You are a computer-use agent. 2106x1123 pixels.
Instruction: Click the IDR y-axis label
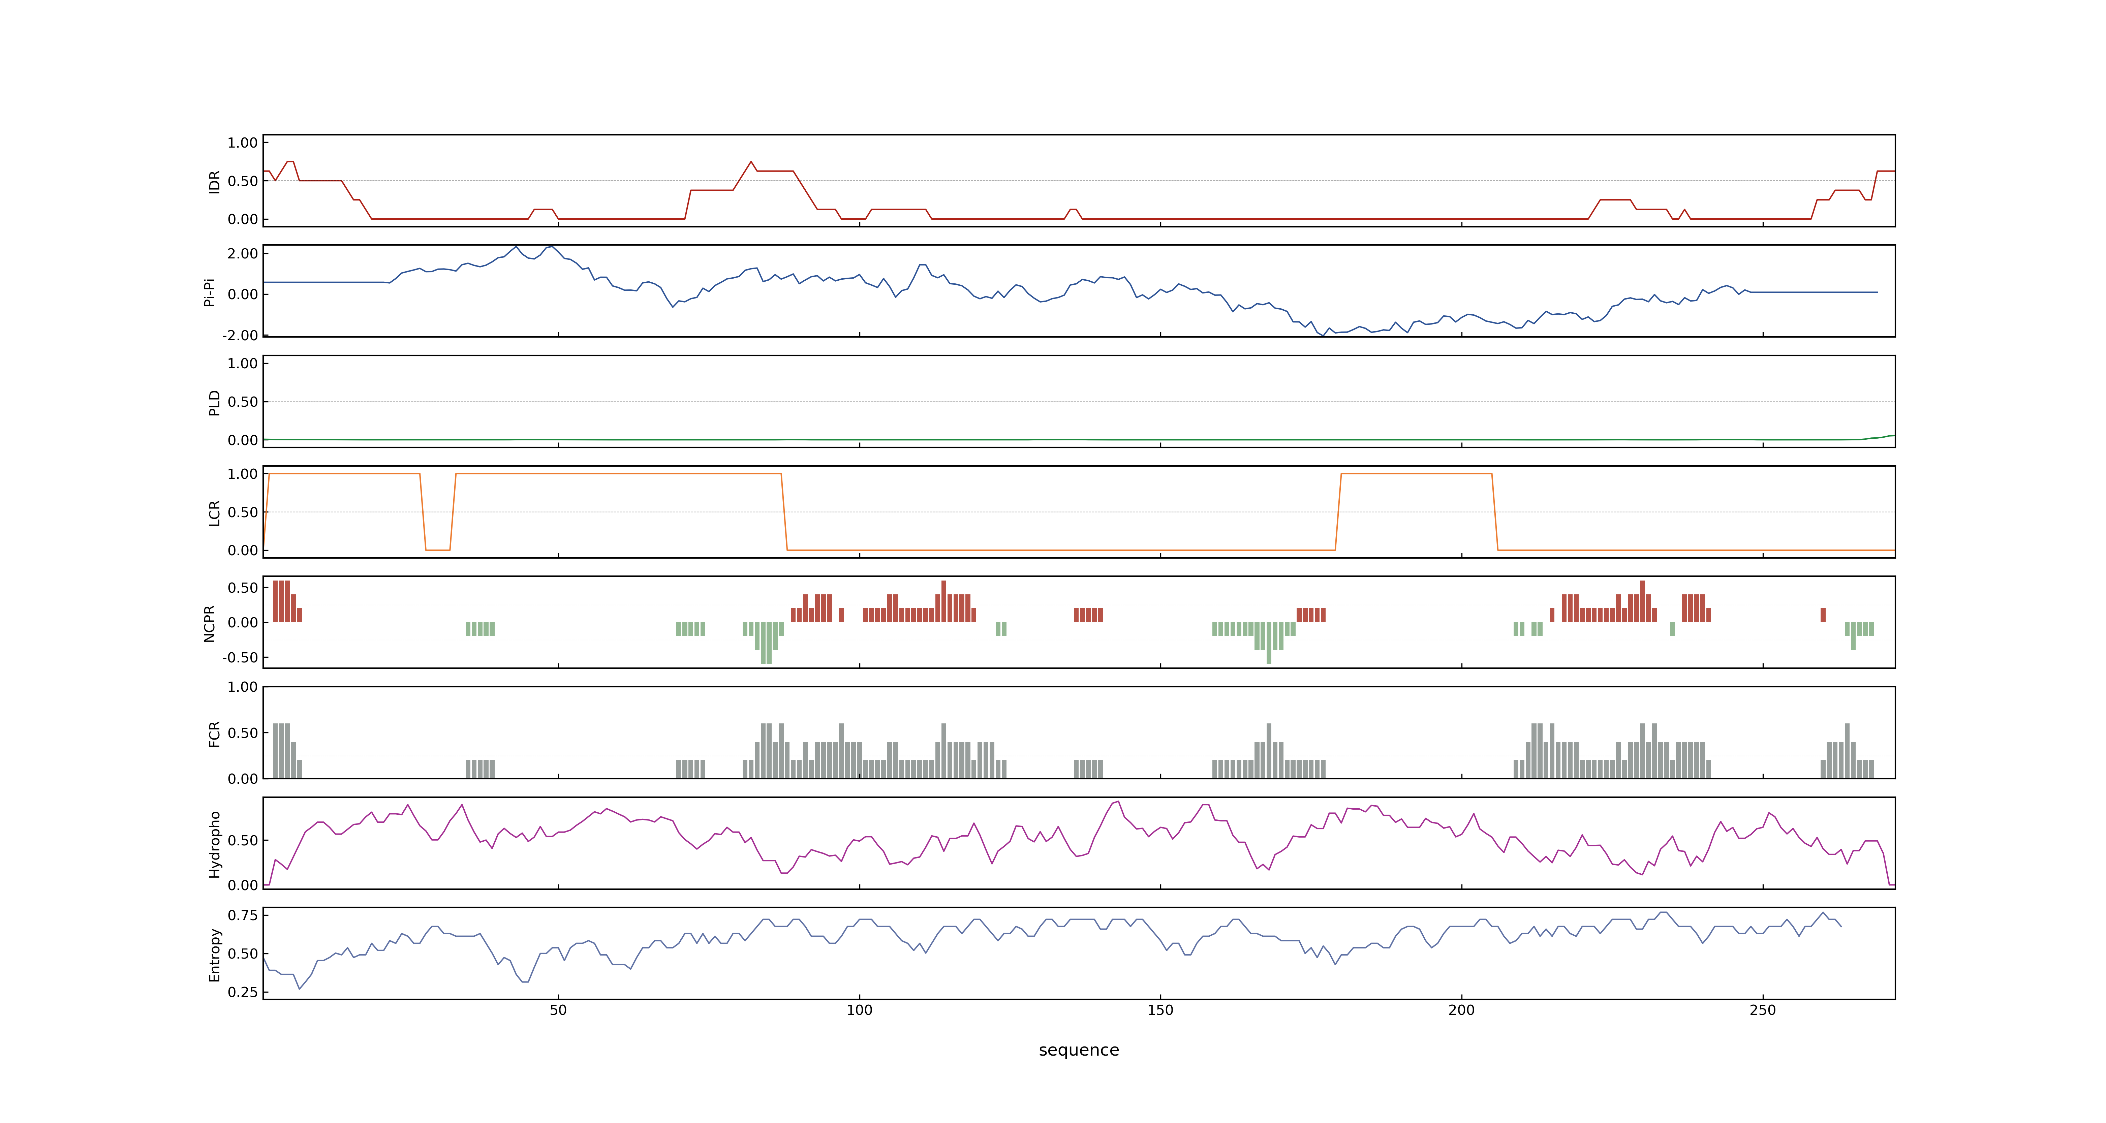tap(214, 182)
